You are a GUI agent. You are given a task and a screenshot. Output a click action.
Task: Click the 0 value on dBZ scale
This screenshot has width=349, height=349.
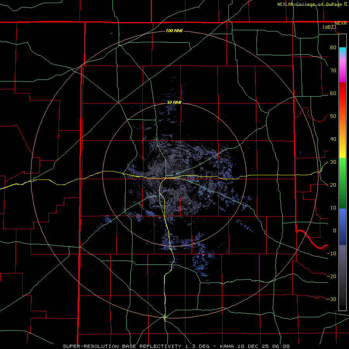pyautogui.click(x=335, y=231)
